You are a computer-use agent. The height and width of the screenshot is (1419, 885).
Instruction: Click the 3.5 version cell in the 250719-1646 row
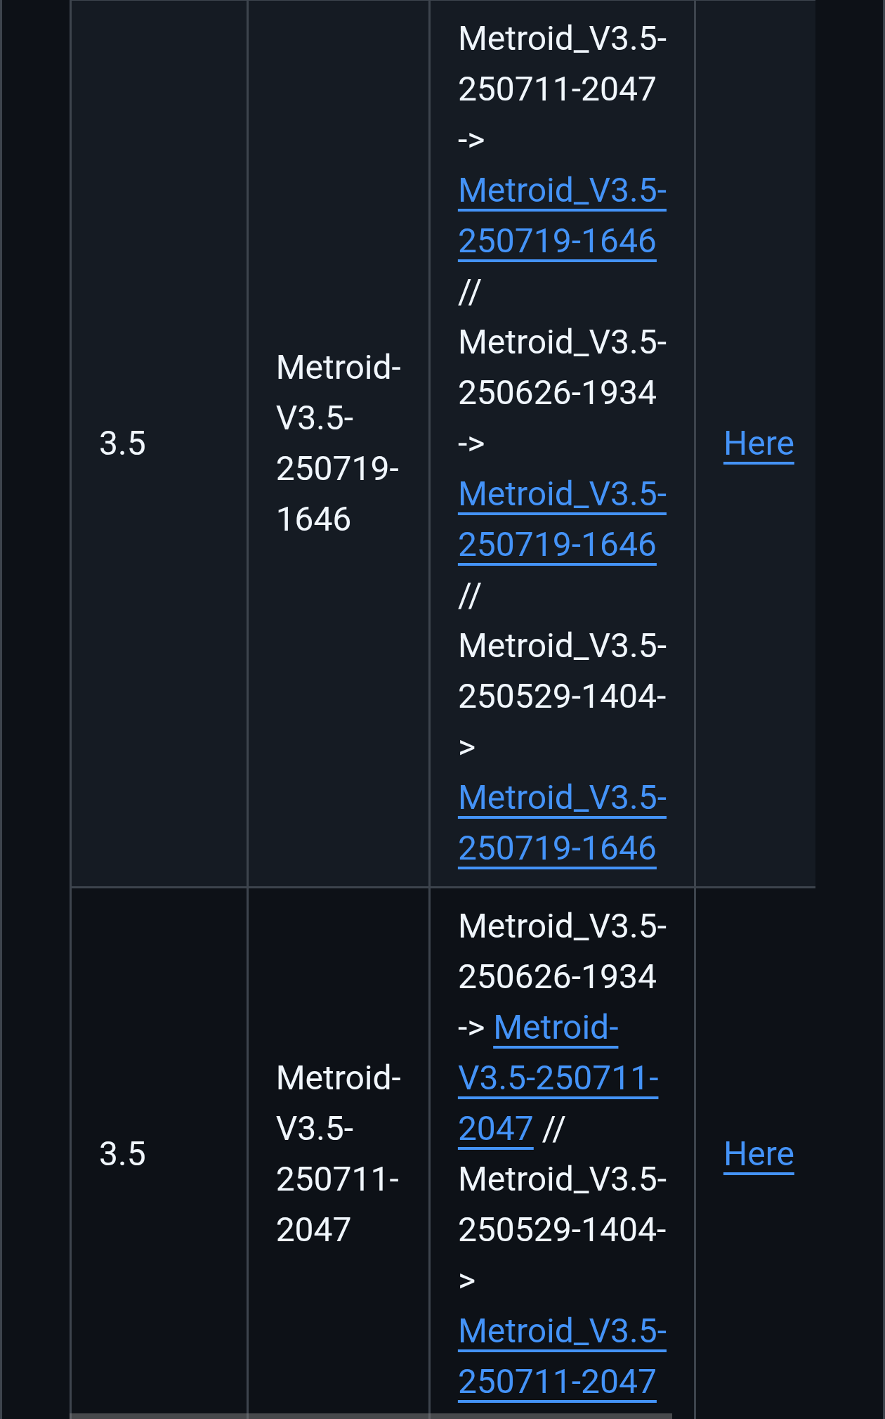[x=123, y=443]
